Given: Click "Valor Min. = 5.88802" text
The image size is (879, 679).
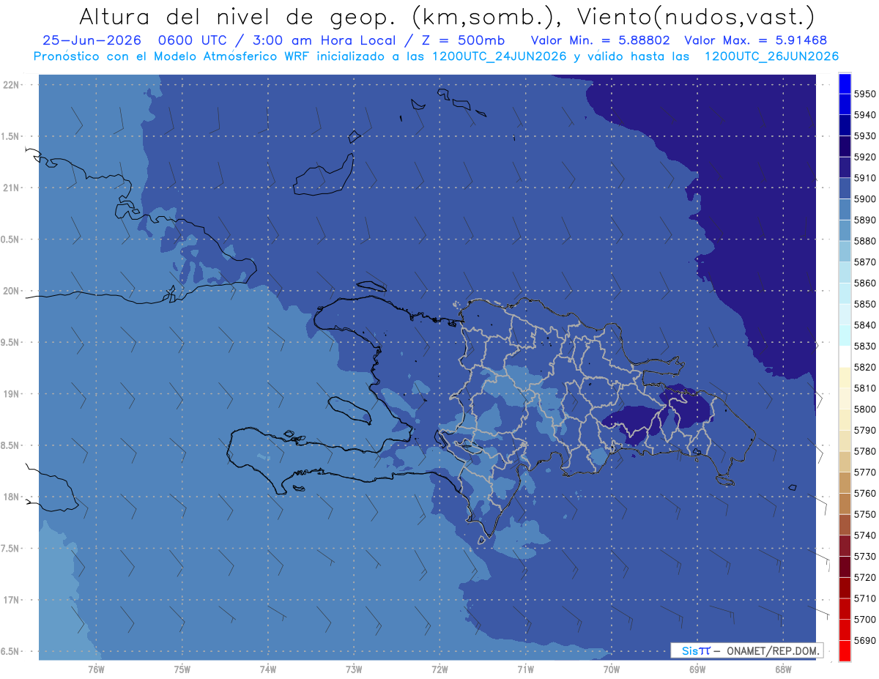Looking at the screenshot, I should point(602,40).
